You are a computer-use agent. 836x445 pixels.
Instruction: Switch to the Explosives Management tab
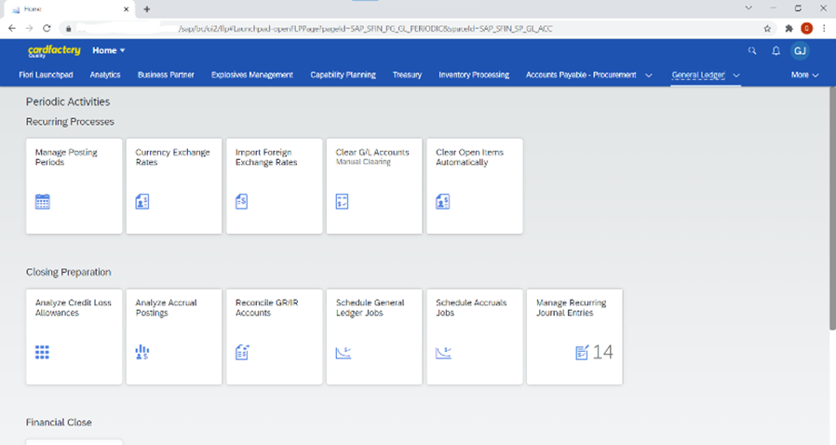click(x=252, y=75)
